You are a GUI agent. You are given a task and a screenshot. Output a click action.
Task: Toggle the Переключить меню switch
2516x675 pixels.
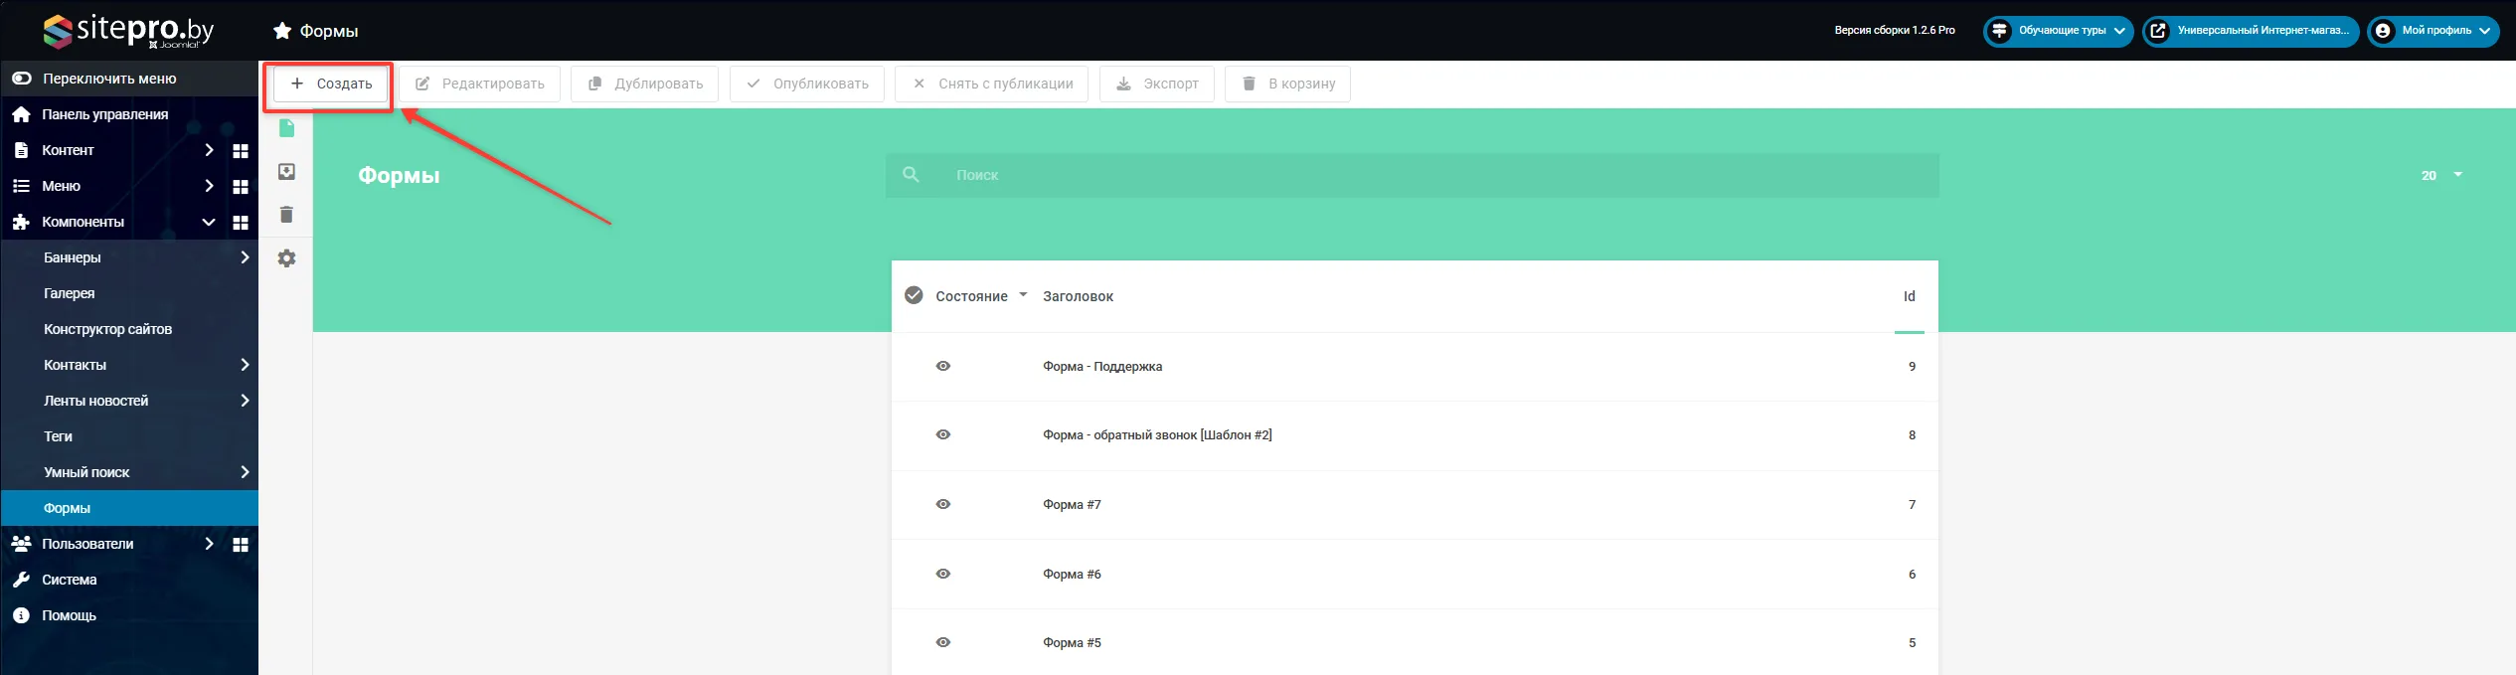tap(22, 79)
